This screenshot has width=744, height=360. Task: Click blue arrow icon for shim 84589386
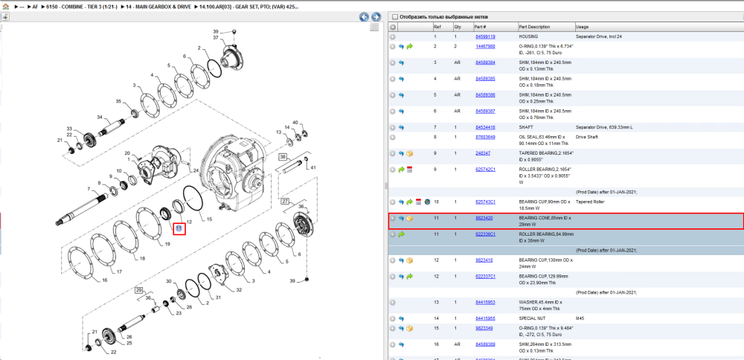(401, 95)
